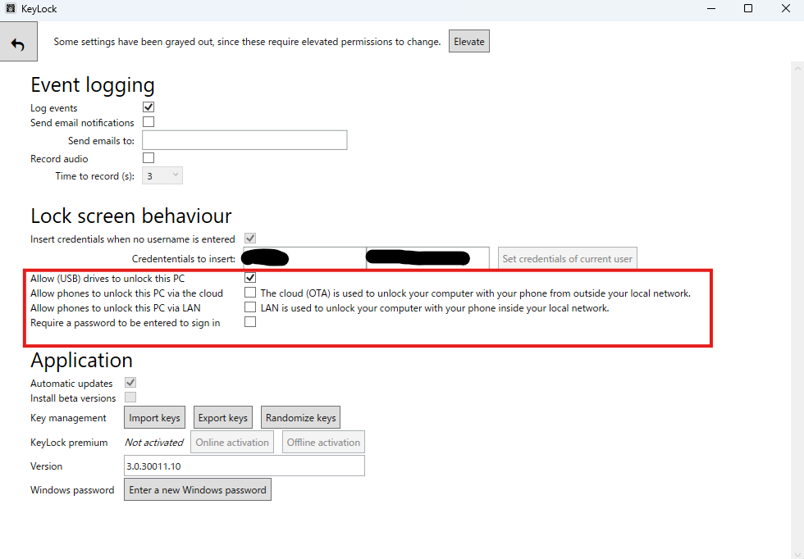804x559 pixels.
Task: Click the 'Not activated' status text
Action: (x=154, y=442)
